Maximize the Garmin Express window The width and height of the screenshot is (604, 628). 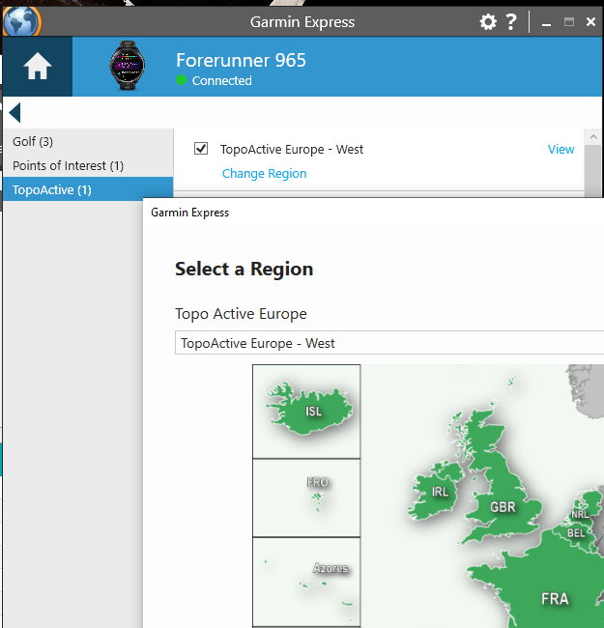pyautogui.click(x=569, y=21)
